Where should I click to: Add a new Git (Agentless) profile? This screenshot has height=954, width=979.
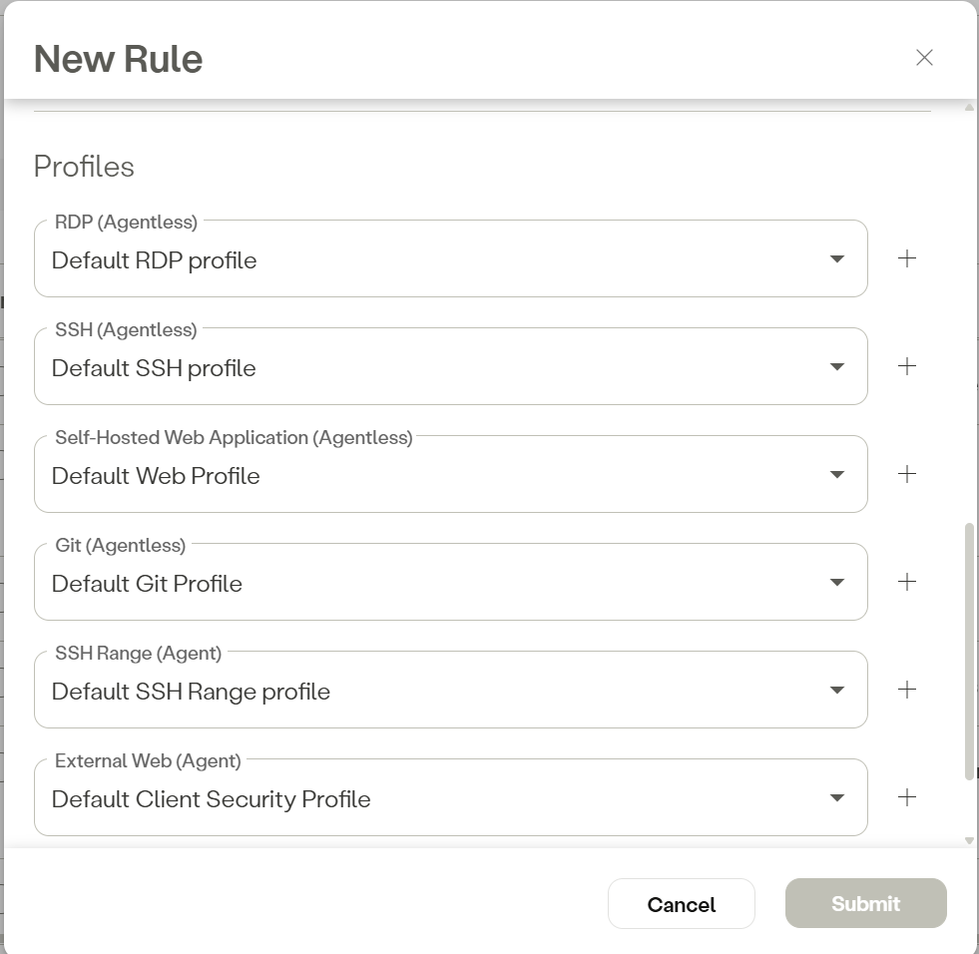[906, 582]
